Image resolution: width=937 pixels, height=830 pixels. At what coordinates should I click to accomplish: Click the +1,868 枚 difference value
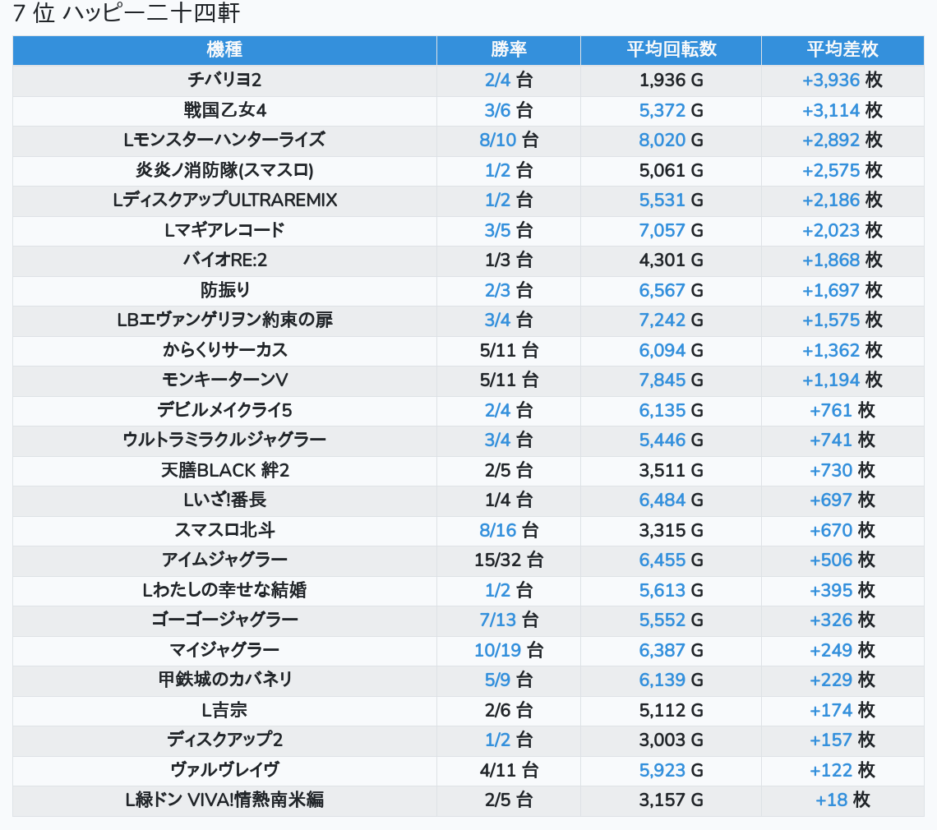842,261
